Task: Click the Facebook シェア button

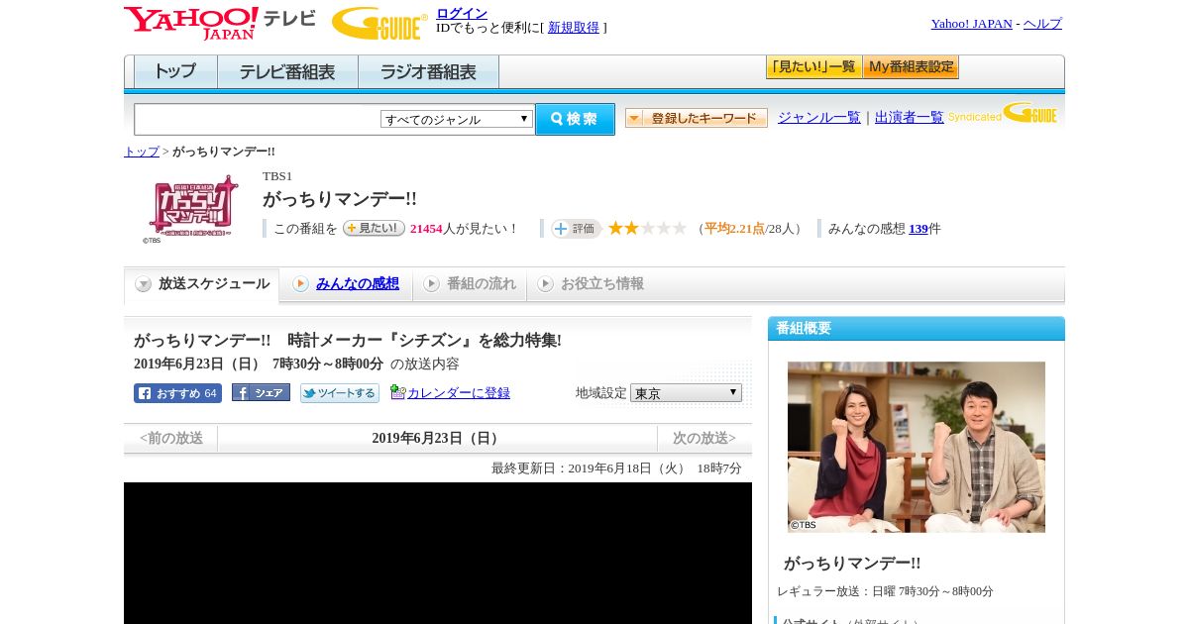Action: click(x=261, y=392)
